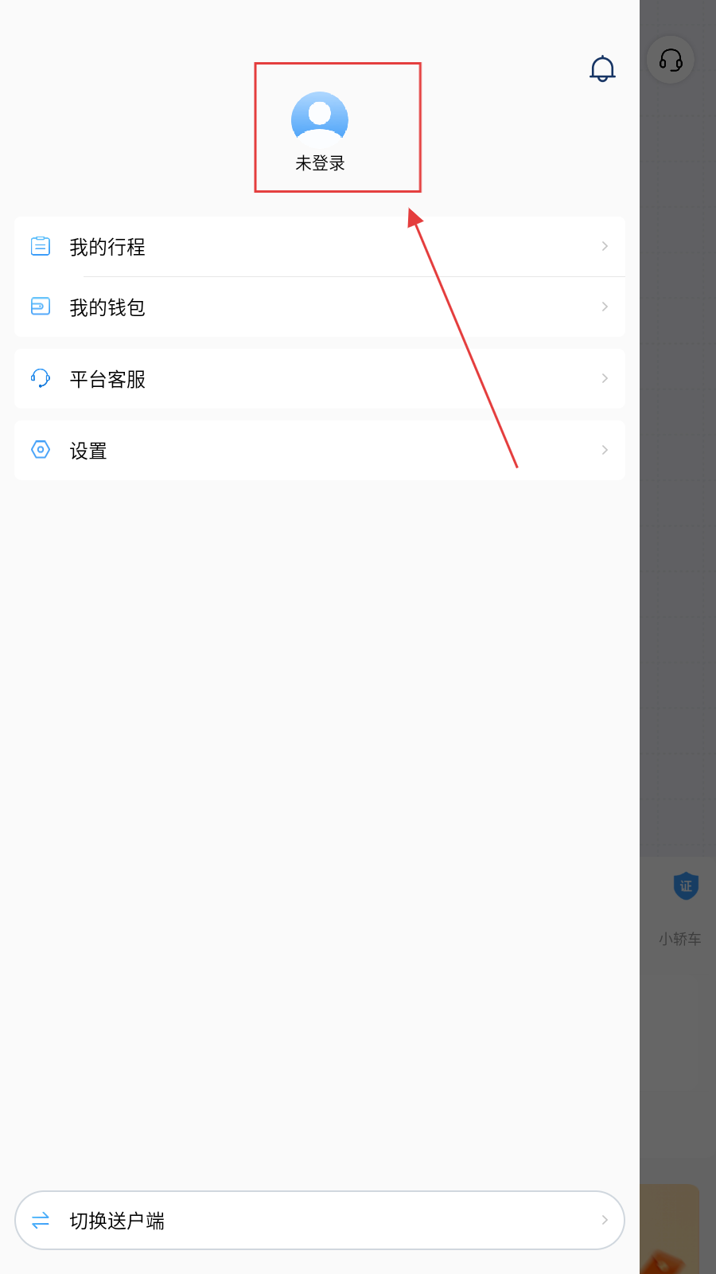This screenshot has width=716, height=1274.
Task: Tap the notification bell icon
Action: coord(602,68)
